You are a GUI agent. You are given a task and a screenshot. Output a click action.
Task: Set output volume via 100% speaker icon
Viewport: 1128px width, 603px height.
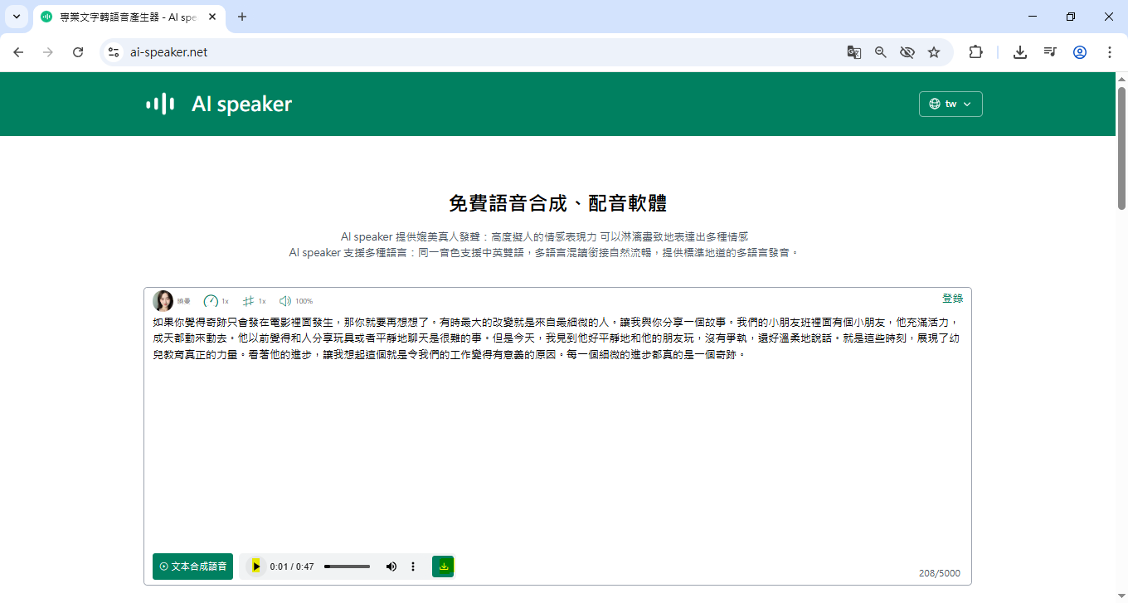285,301
